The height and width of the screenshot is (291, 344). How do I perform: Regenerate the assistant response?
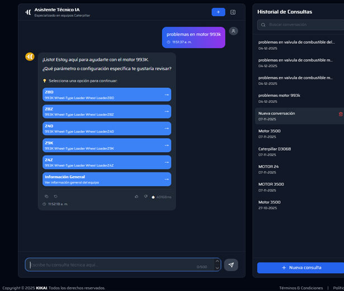click(x=55, y=196)
